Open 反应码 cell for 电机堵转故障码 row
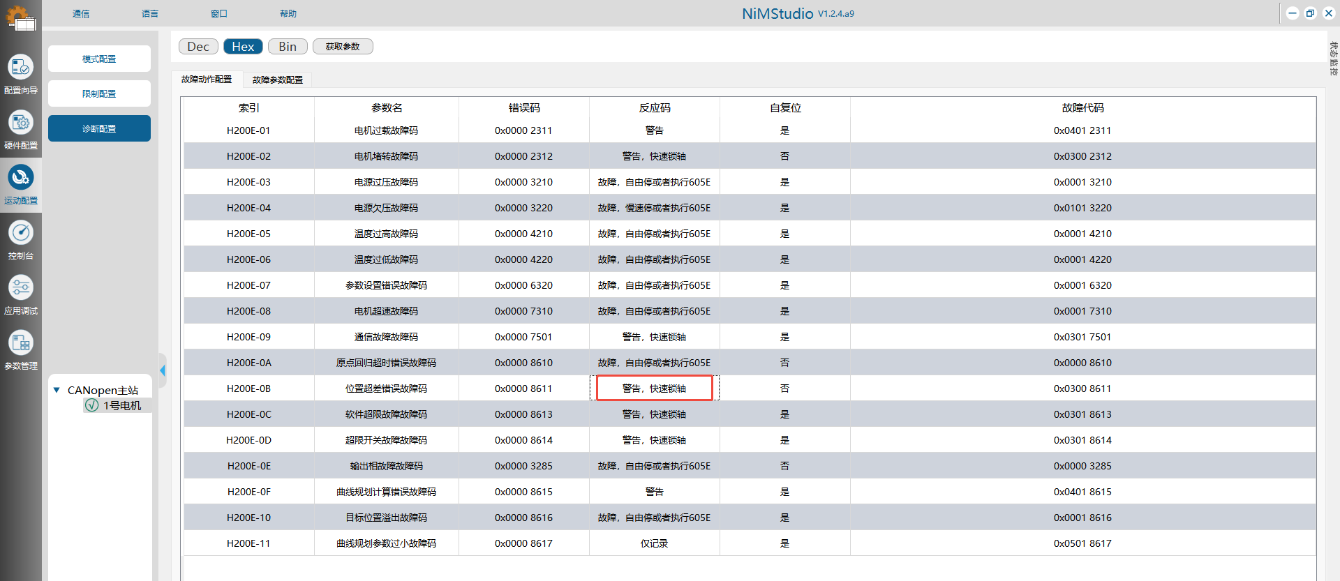This screenshot has height=581, width=1340. click(x=655, y=156)
